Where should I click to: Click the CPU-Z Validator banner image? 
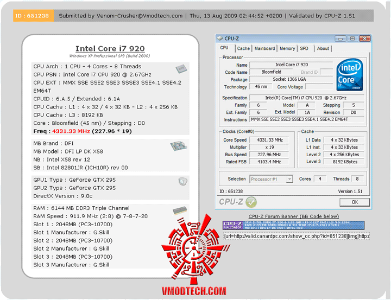coord(293,225)
